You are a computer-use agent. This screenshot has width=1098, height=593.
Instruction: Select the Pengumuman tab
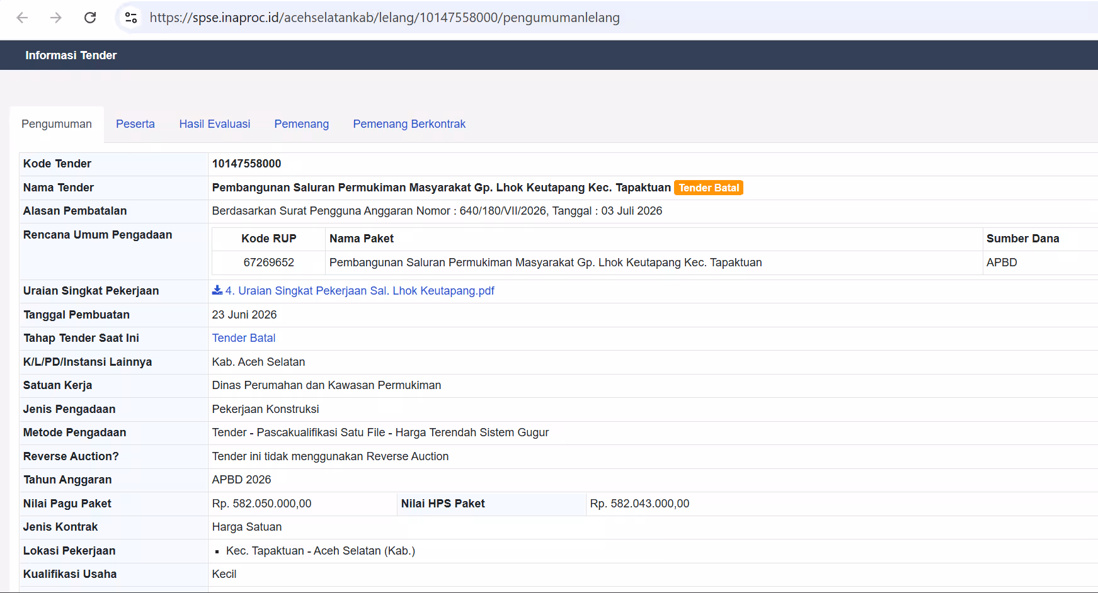57,124
